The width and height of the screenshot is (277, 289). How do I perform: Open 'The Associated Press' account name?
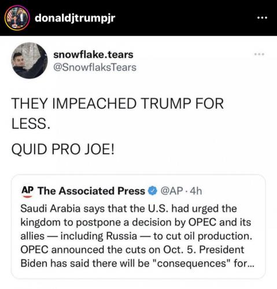pos(91,191)
